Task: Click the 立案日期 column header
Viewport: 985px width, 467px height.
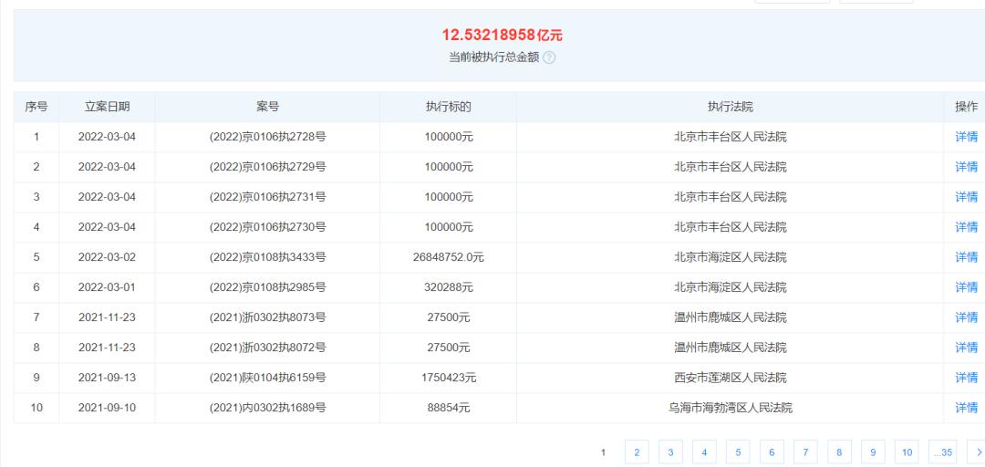Action: (108, 107)
